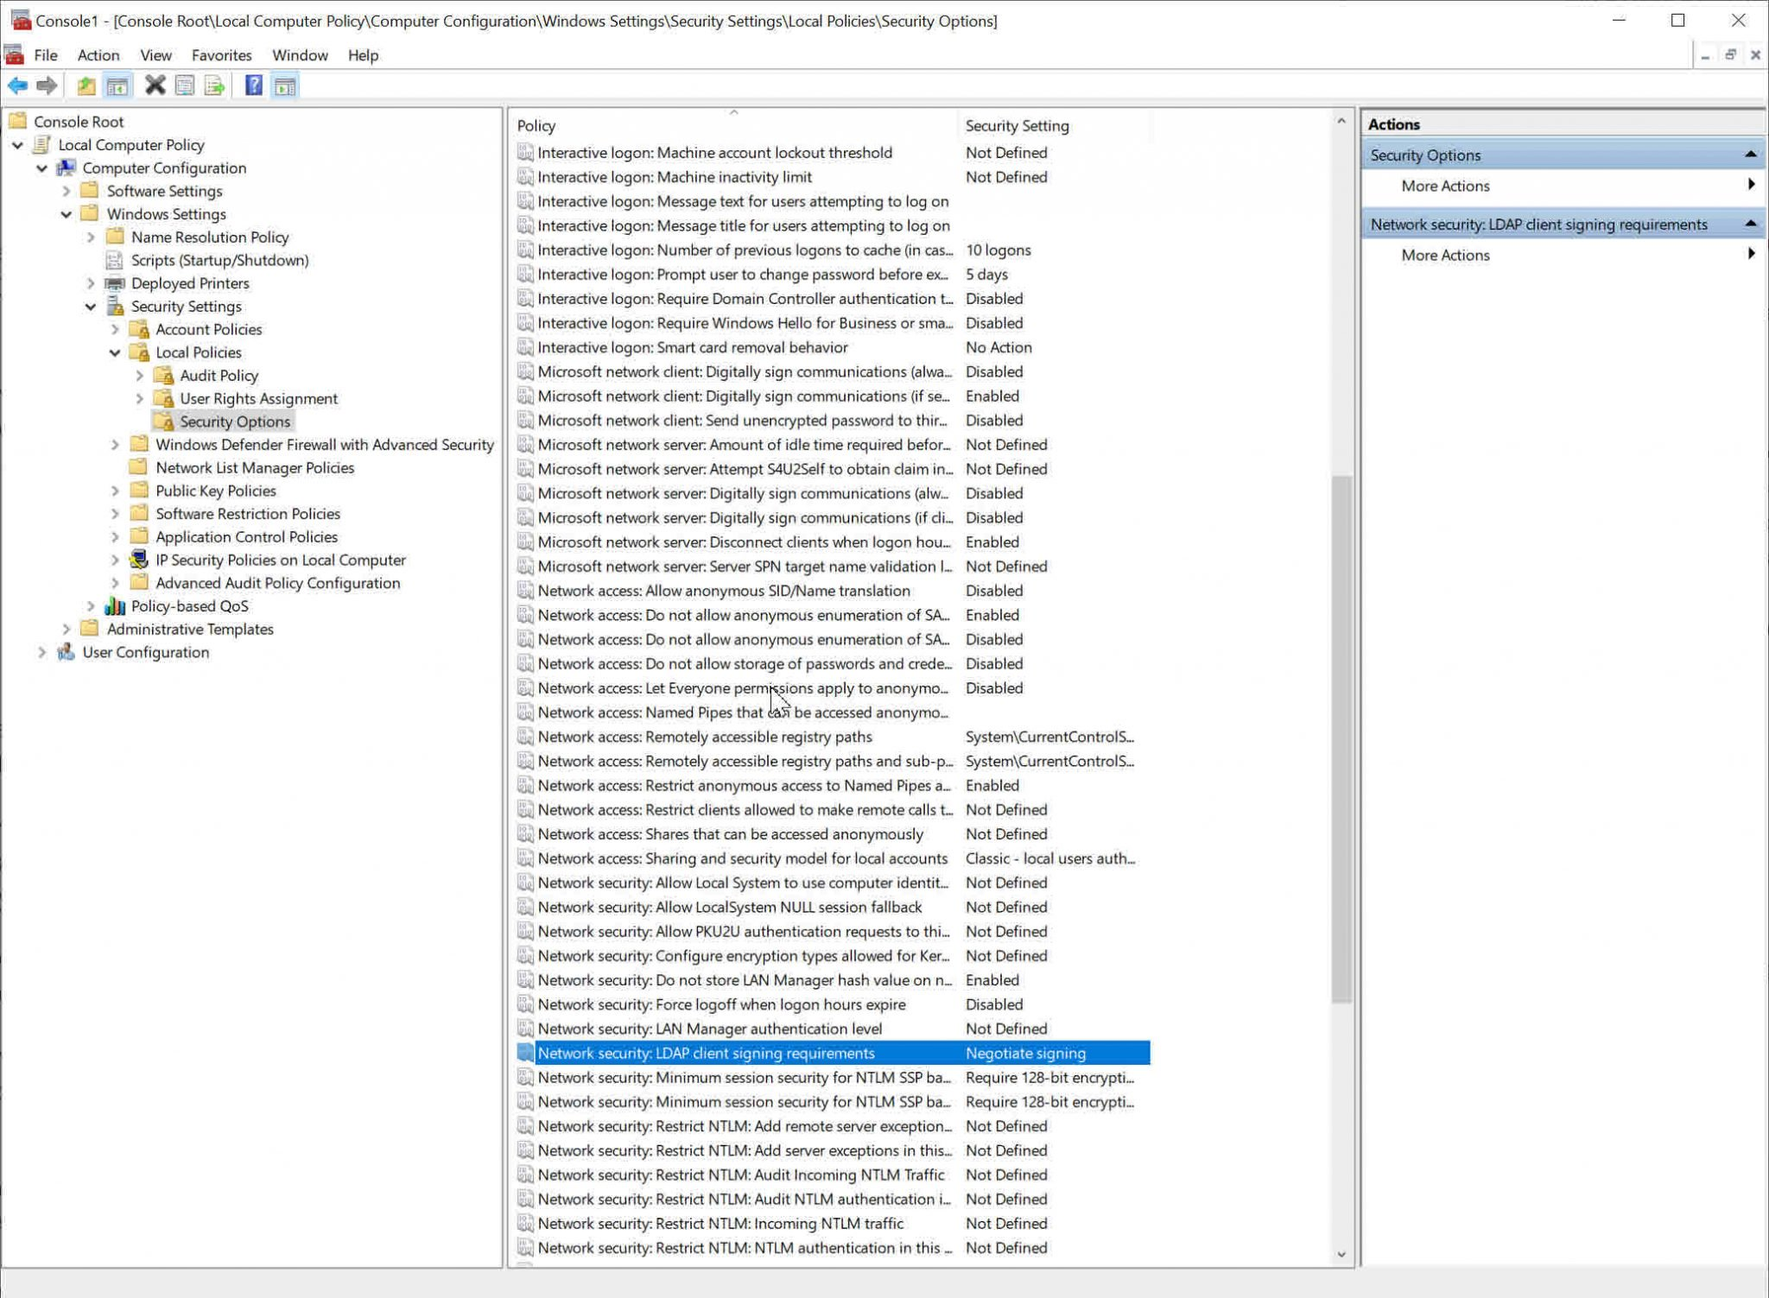The width and height of the screenshot is (1769, 1298).
Task: Collapse the Security Options actions section
Action: [x=1750, y=155]
